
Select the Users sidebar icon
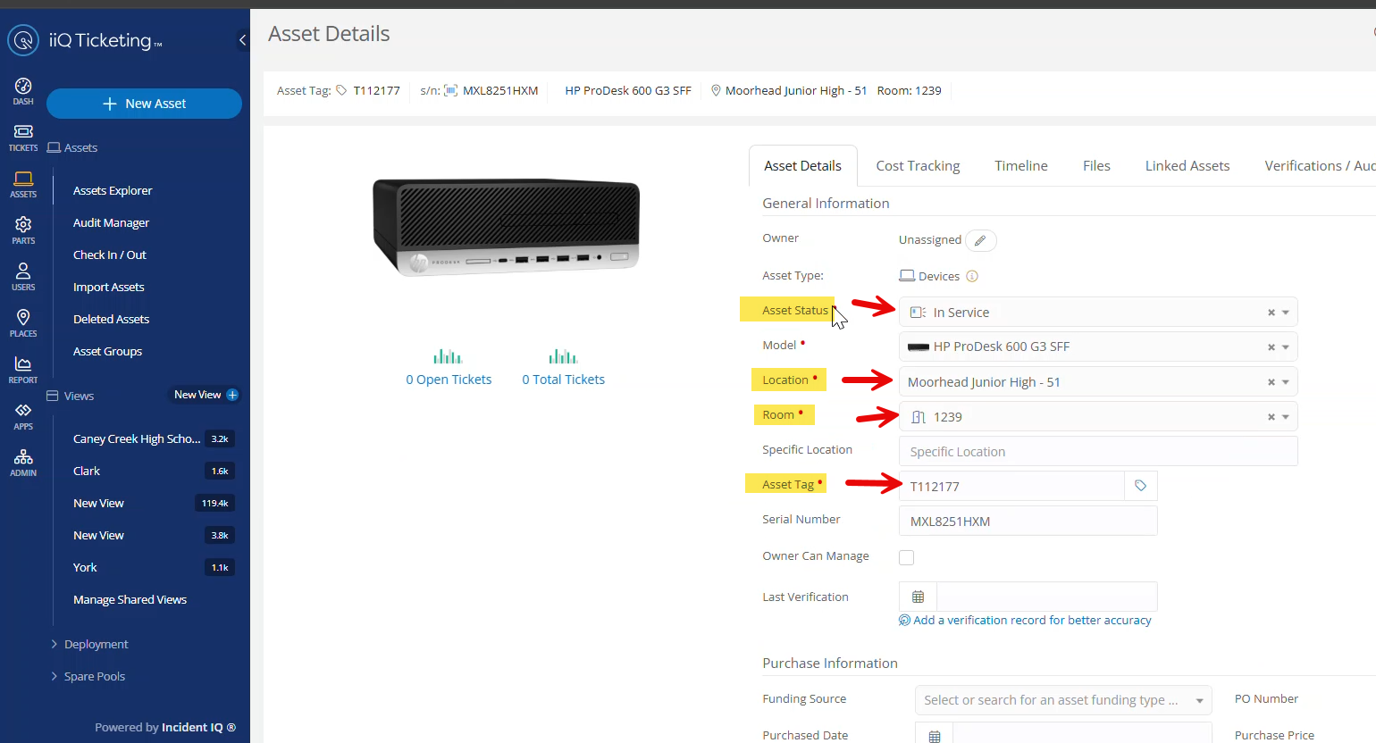click(x=23, y=275)
